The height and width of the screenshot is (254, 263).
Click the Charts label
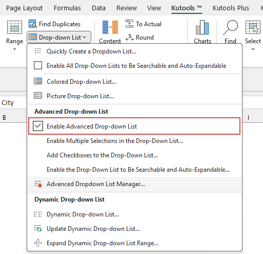point(203,41)
